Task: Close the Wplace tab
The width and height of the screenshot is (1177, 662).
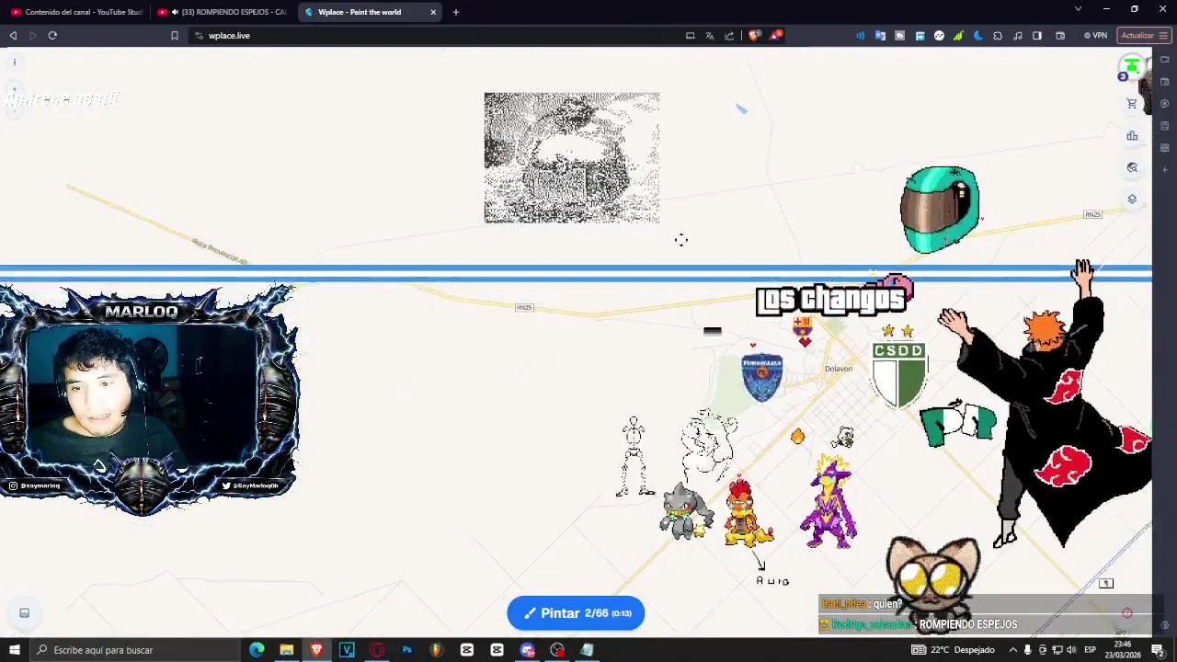Action: click(x=433, y=12)
